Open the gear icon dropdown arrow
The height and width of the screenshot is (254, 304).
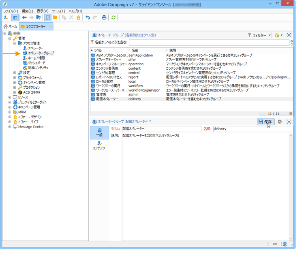coord(282,35)
